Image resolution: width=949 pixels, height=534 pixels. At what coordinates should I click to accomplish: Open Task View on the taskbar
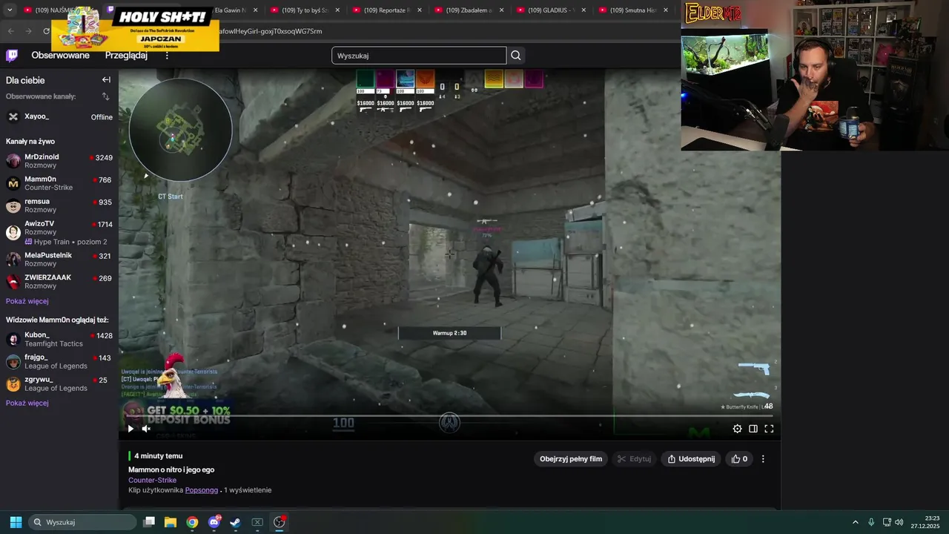point(149,522)
